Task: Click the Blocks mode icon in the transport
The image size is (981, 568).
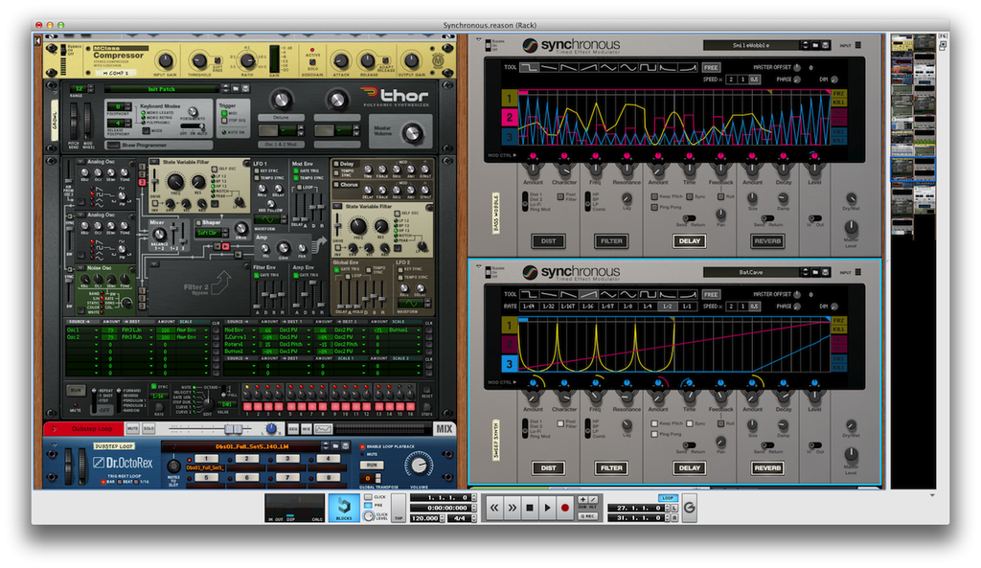Action: [x=343, y=507]
